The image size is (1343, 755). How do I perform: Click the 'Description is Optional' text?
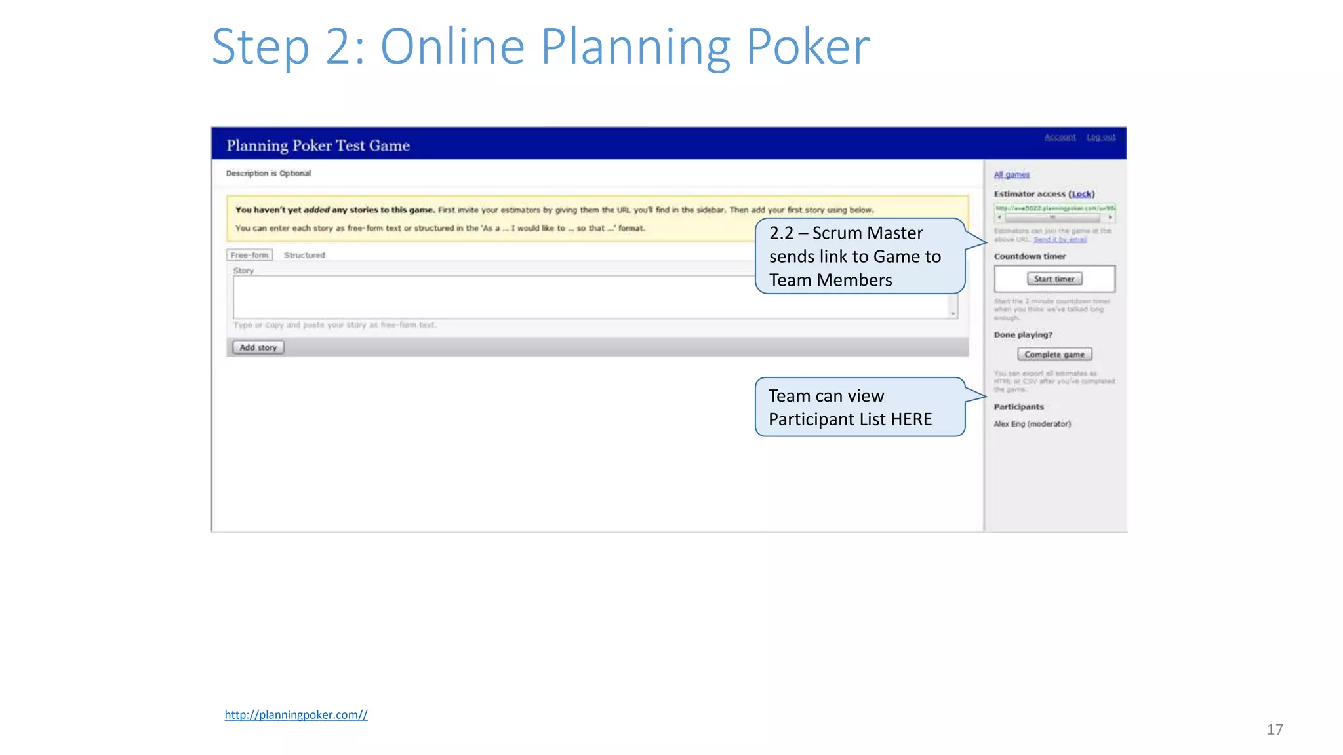(x=268, y=174)
